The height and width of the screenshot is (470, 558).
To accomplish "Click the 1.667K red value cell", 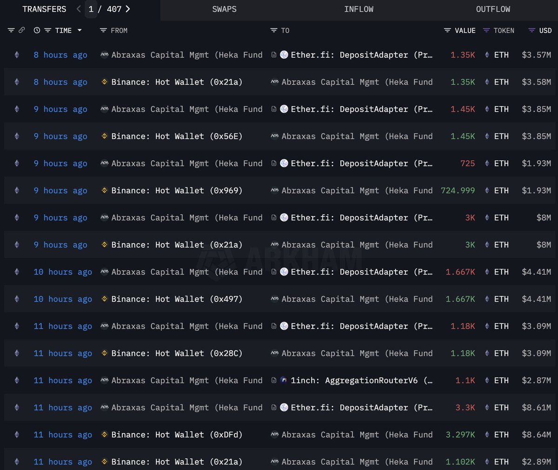I will click(460, 272).
